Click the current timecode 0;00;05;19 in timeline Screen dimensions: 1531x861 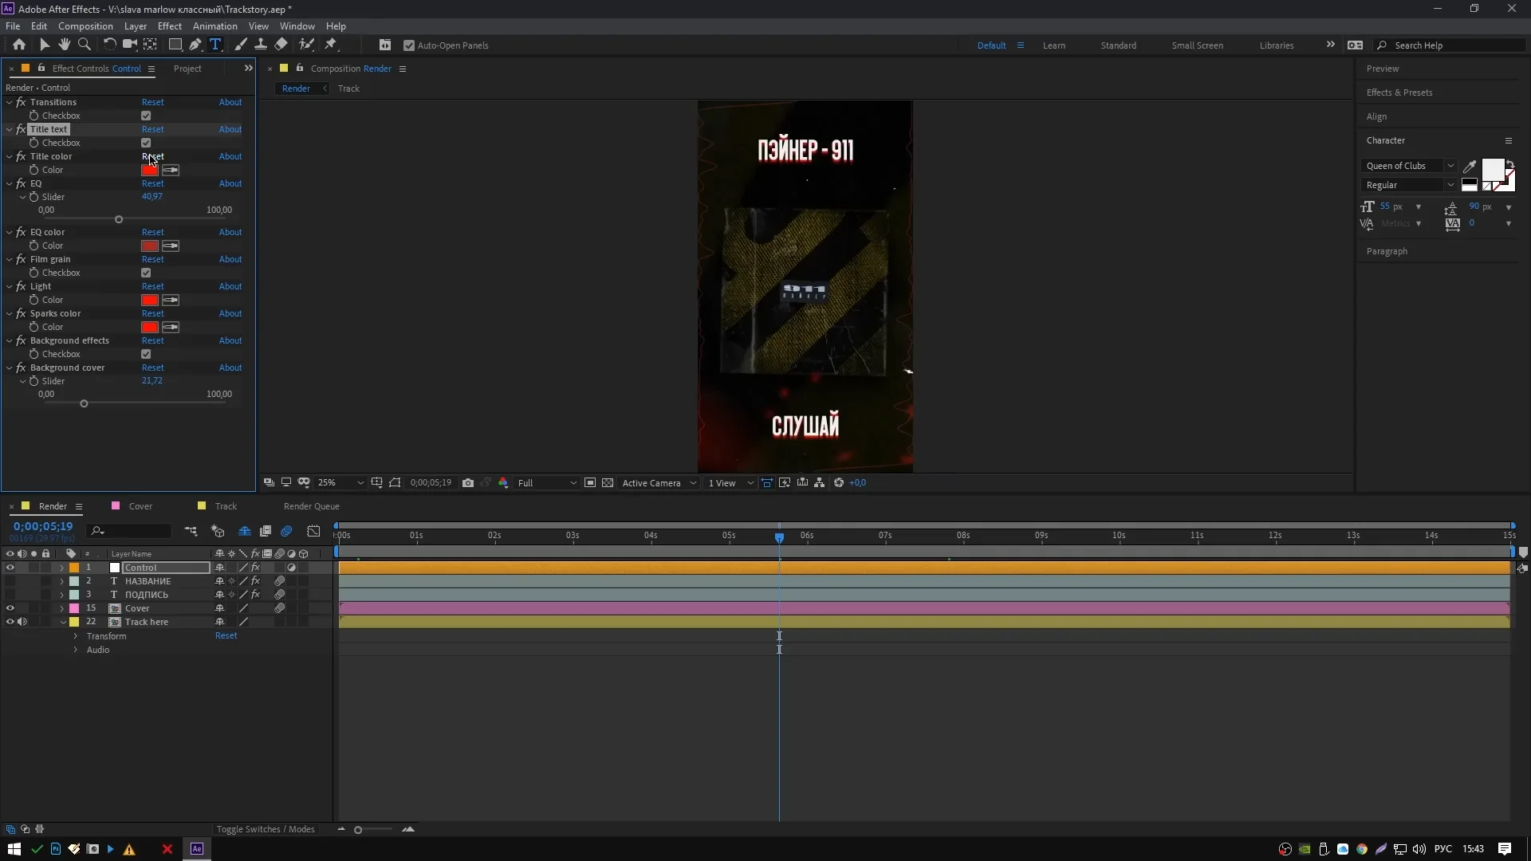click(43, 526)
